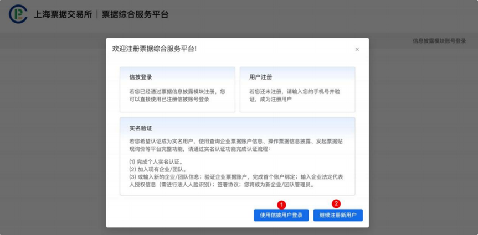Click step (1) 完成个人实名认证

pyautogui.click(x=155, y=162)
